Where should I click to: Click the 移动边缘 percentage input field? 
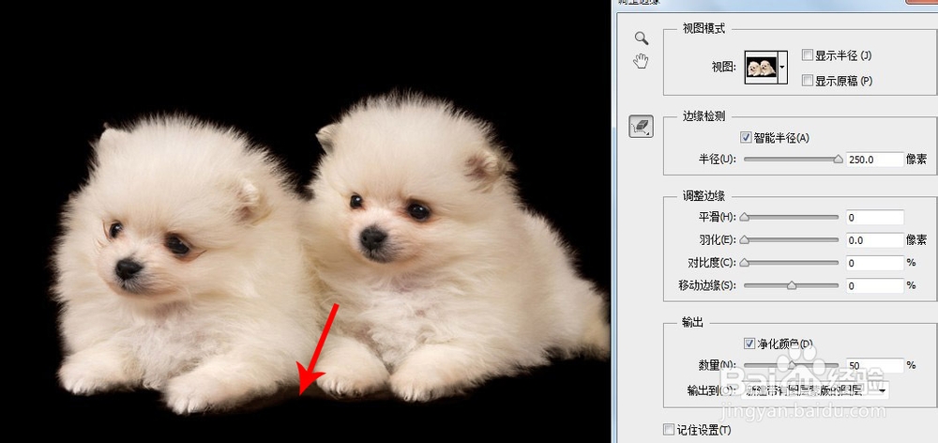(874, 285)
